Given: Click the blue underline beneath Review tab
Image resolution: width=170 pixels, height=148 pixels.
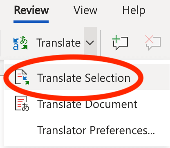Looking at the screenshot, I should click(31, 22).
